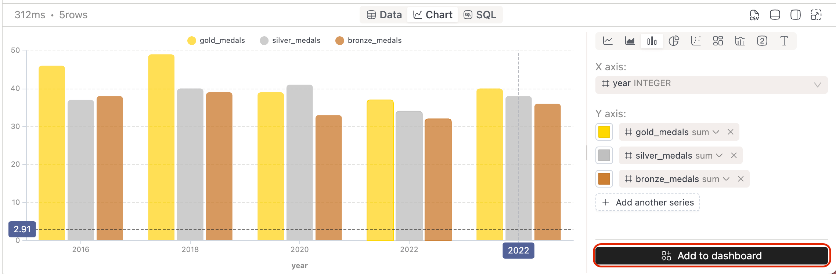Screen dimensions: 836x274
Task: Open gold_medals sum aggregation dropdown
Action: click(x=716, y=132)
